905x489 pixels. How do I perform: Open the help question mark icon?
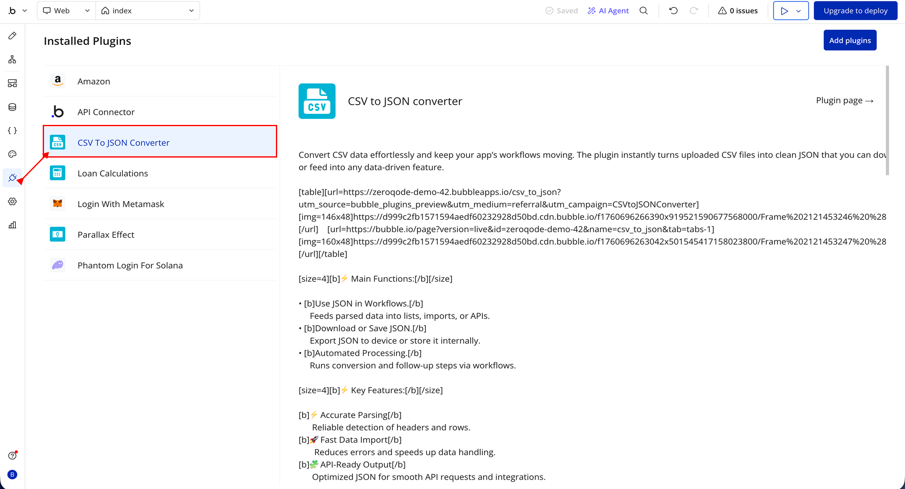[12, 455]
